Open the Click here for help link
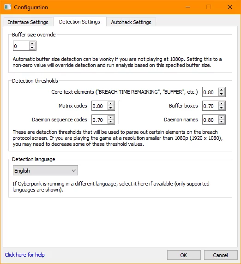Screen dimensions: 241x264 point(25,255)
